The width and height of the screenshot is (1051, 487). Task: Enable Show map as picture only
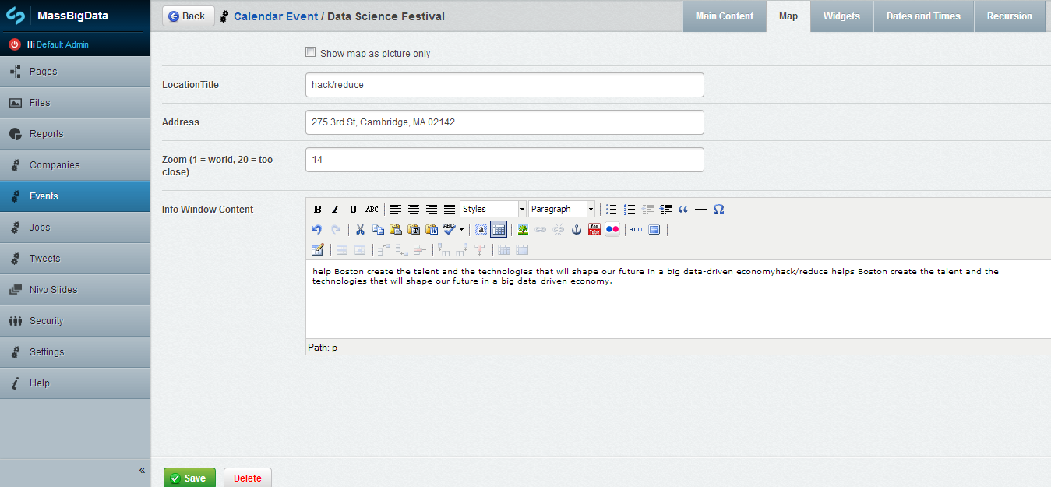311,53
